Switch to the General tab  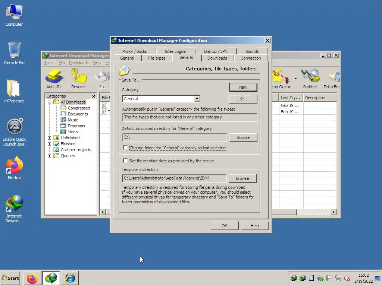click(x=127, y=58)
